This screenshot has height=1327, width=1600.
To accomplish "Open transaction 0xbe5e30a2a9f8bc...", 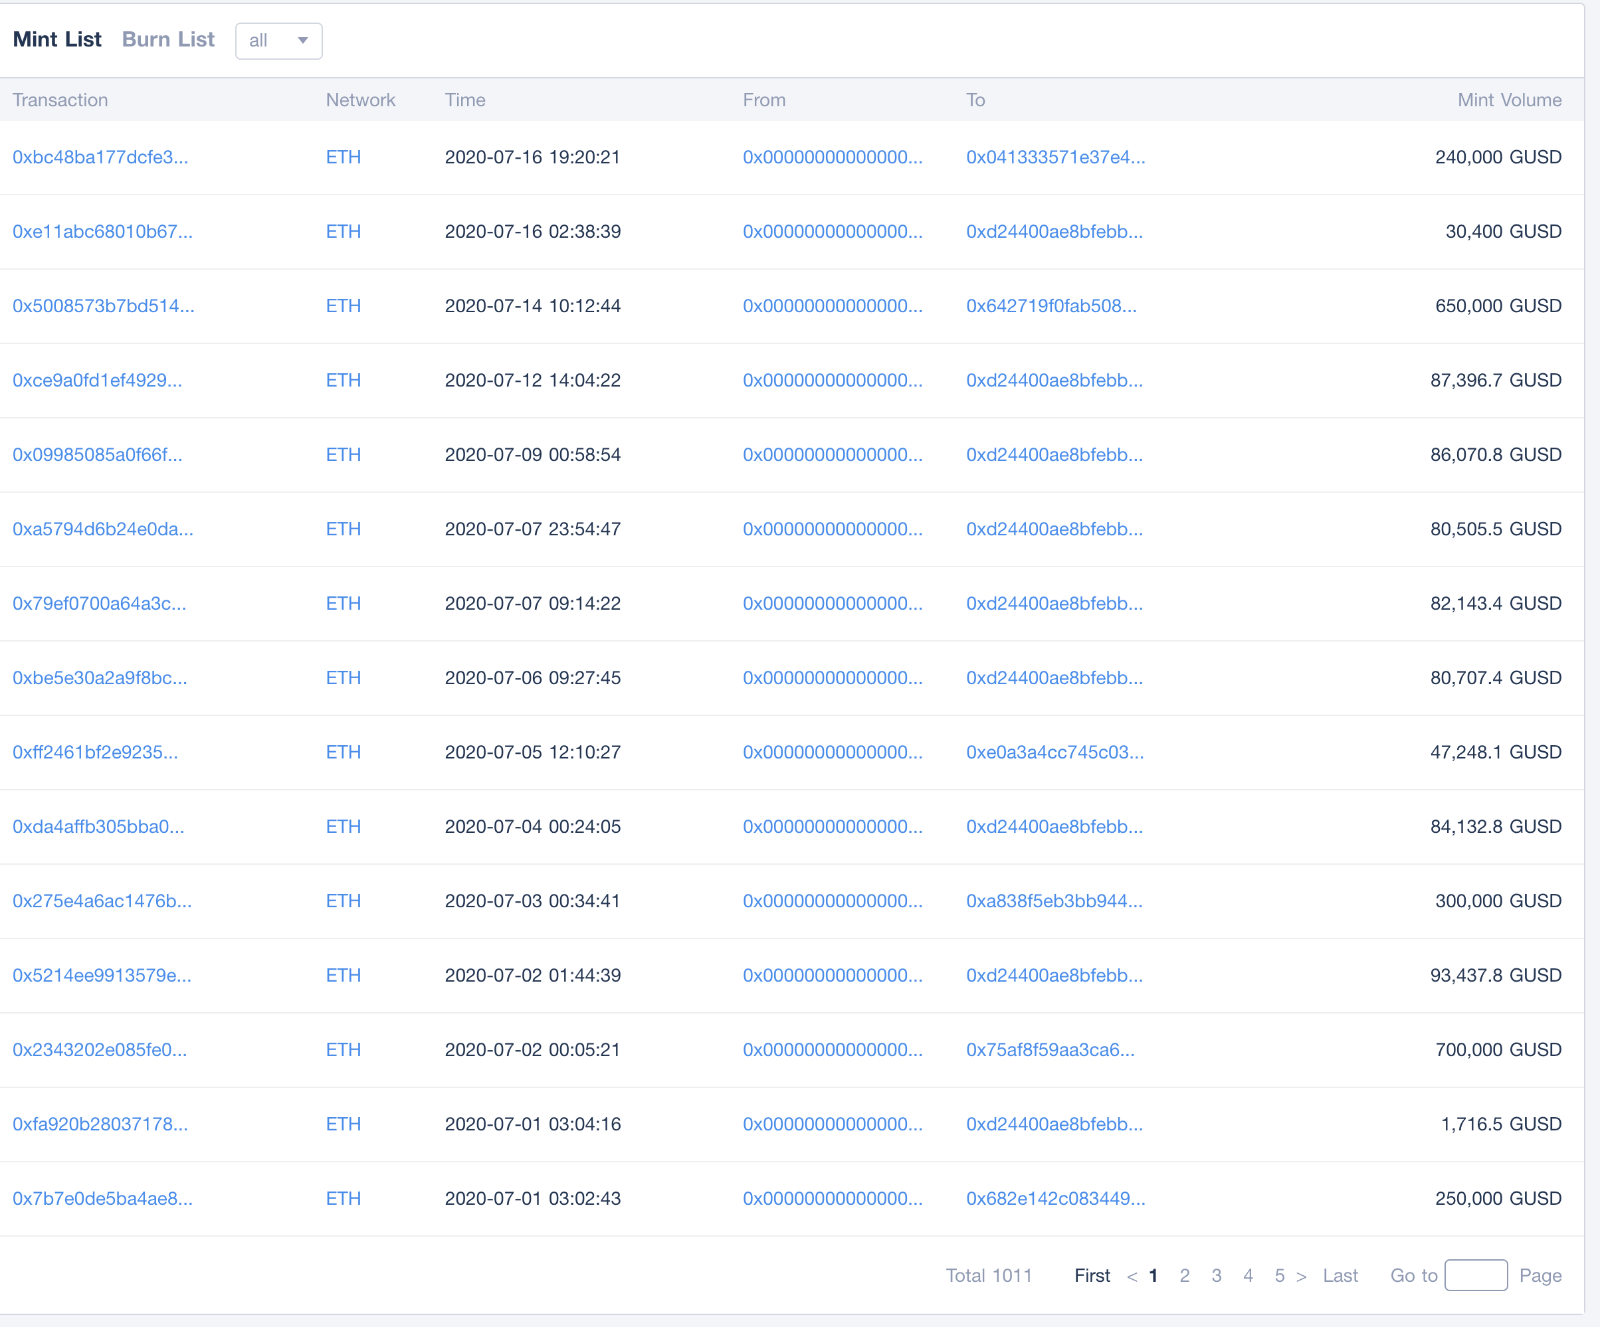I will tap(100, 678).
